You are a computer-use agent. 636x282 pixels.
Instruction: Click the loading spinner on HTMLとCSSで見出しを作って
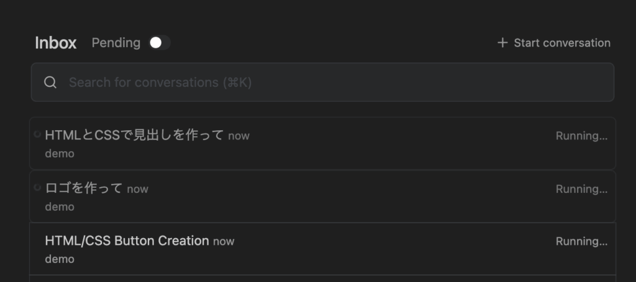click(x=37, y=134)
